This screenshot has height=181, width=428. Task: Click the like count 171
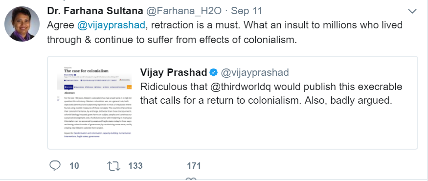[194, 166]
